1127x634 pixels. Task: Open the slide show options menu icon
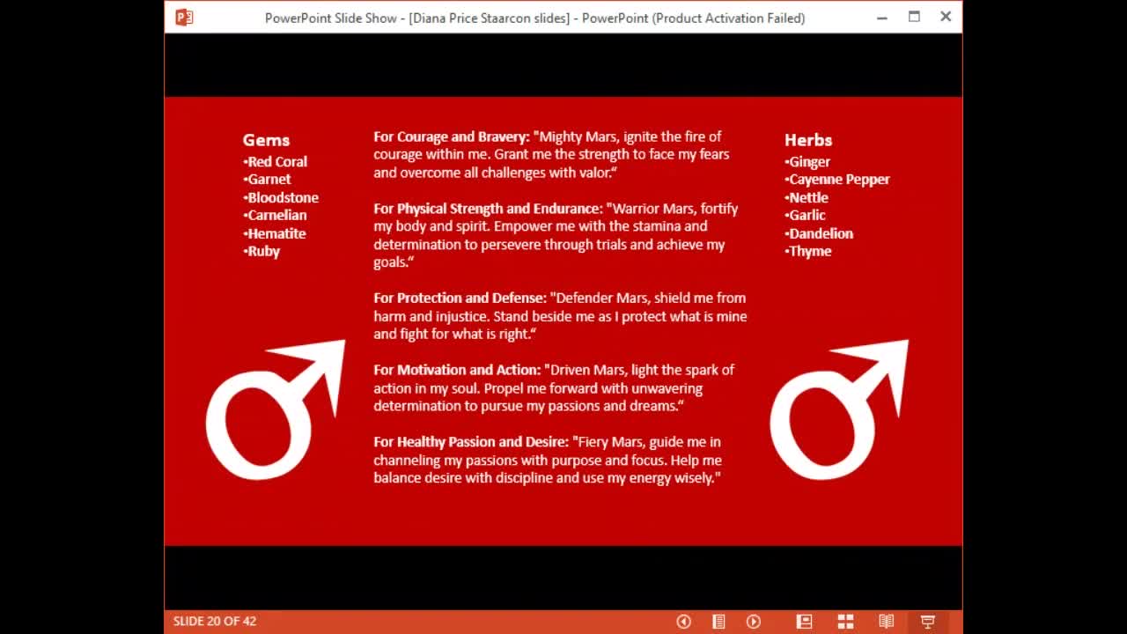click(718, 622)
